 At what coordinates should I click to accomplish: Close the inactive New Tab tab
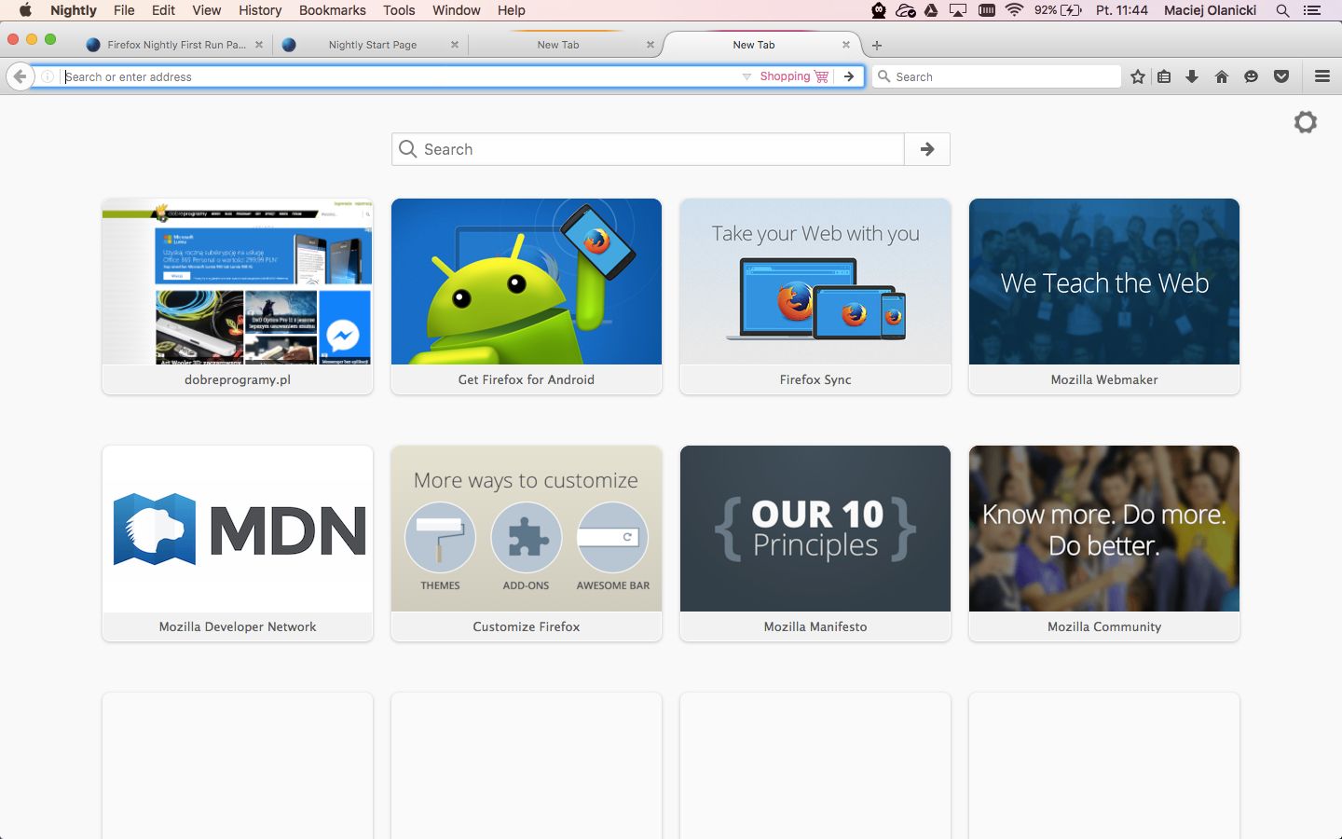[x=650, y=45]
